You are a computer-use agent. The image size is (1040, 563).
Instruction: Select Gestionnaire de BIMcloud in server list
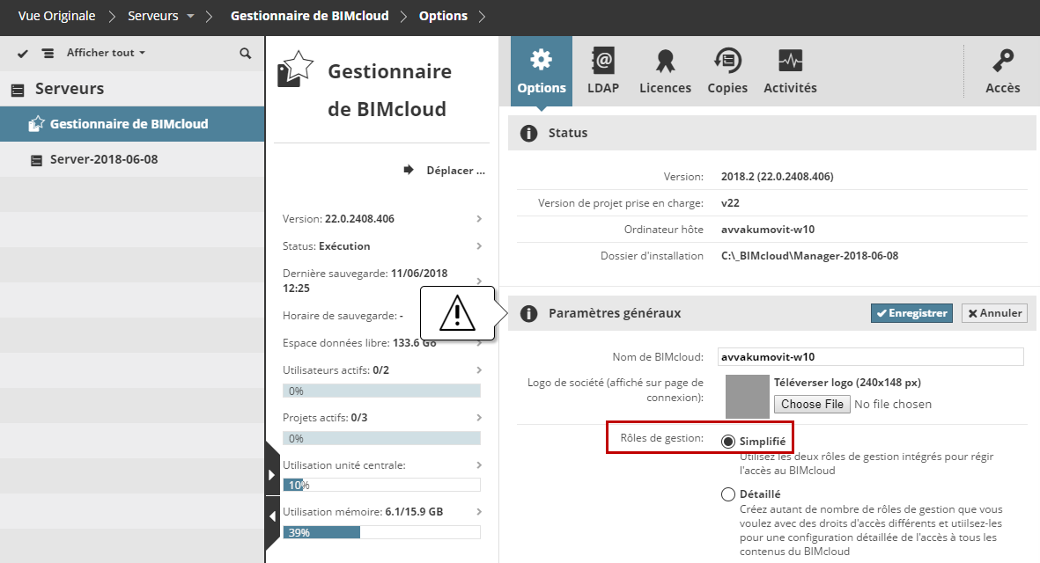pyautogui.click(x=132, y=124)
